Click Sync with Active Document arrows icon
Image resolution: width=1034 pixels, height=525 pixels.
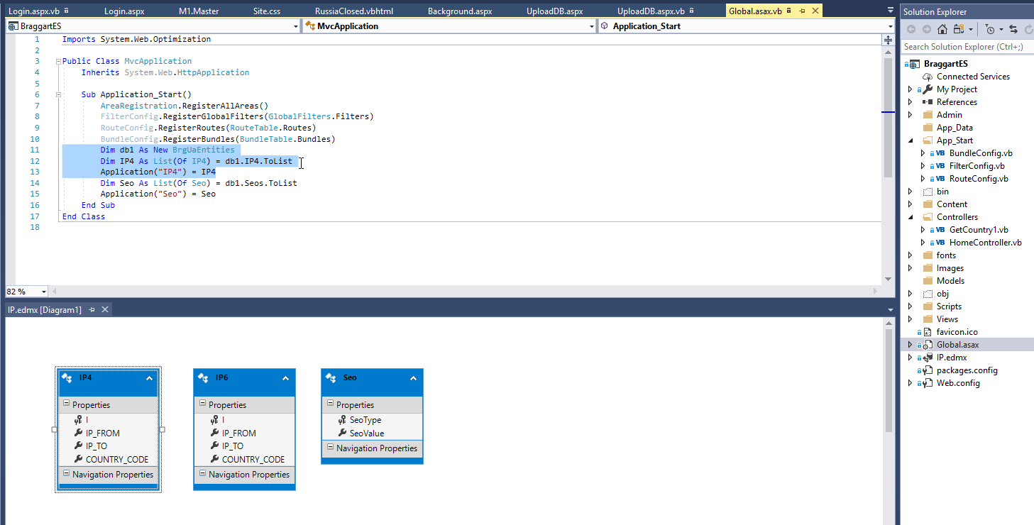tap(1013, 29)
